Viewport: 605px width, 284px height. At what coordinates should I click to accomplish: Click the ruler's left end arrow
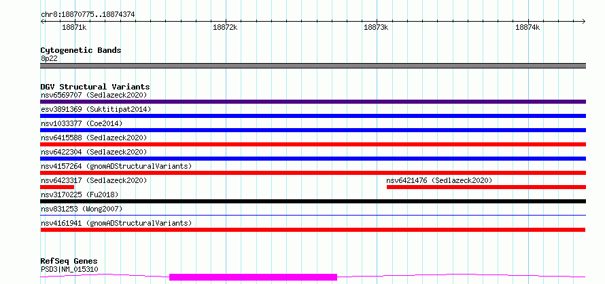tap(42, 22)
